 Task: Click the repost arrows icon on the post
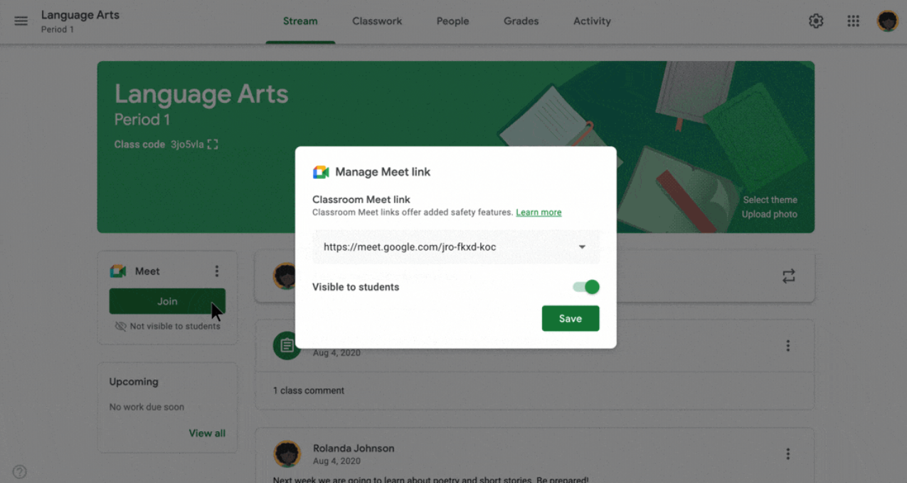pyautogui.click(x=788, y=276)
